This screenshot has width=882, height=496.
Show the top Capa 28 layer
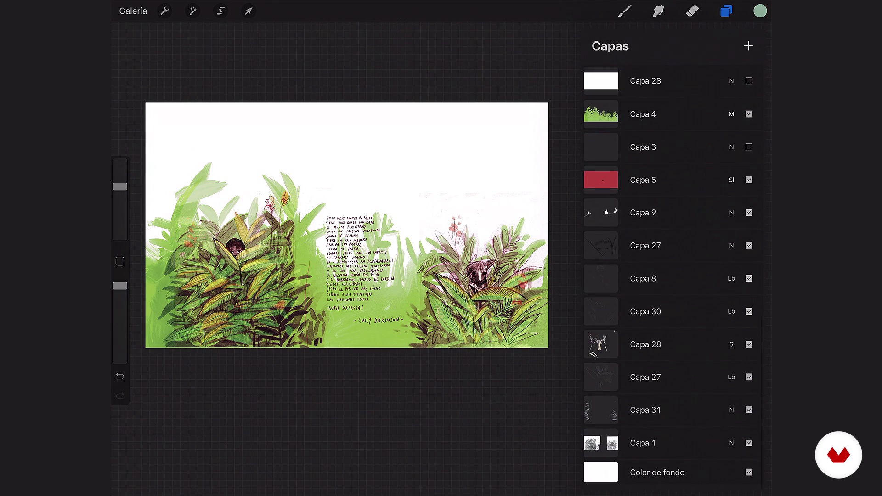[749, 81]
